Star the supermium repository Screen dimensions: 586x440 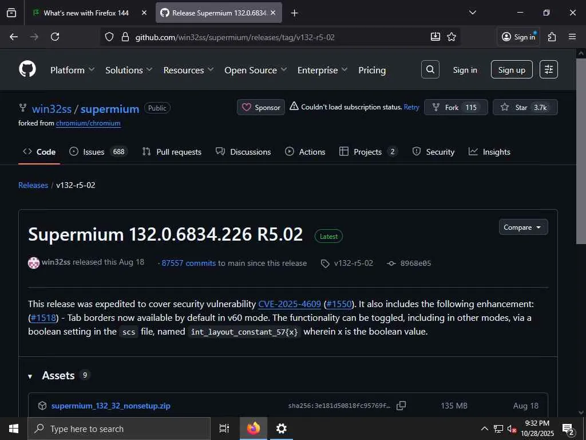(x=525, y=107)
